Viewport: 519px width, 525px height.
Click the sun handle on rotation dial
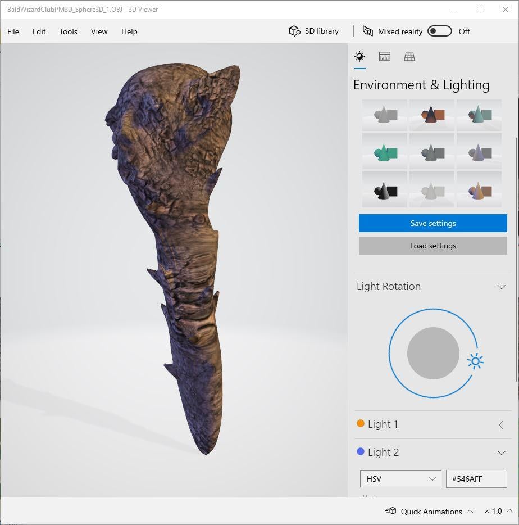(475, 361)
